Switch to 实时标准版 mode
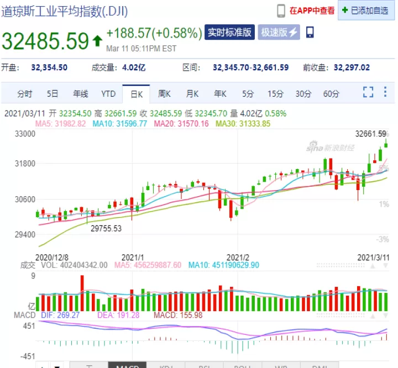398x368 pixels. point(229,32)
